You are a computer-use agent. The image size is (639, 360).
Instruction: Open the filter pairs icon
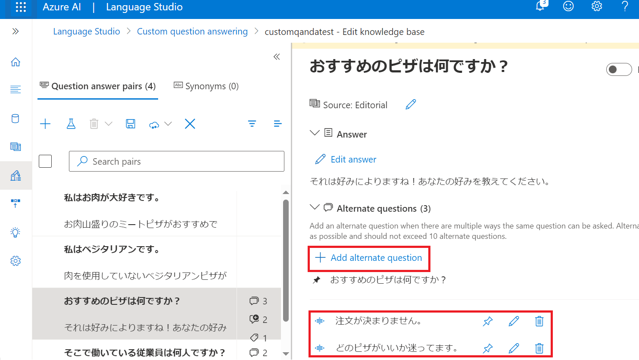point(252,124)
